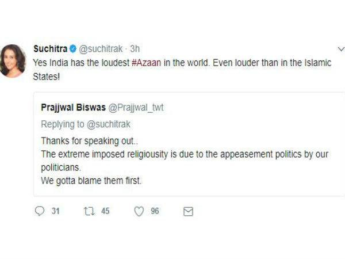Expand tweet options chevron arrow
345x259 pixels.
pos(341,49)
